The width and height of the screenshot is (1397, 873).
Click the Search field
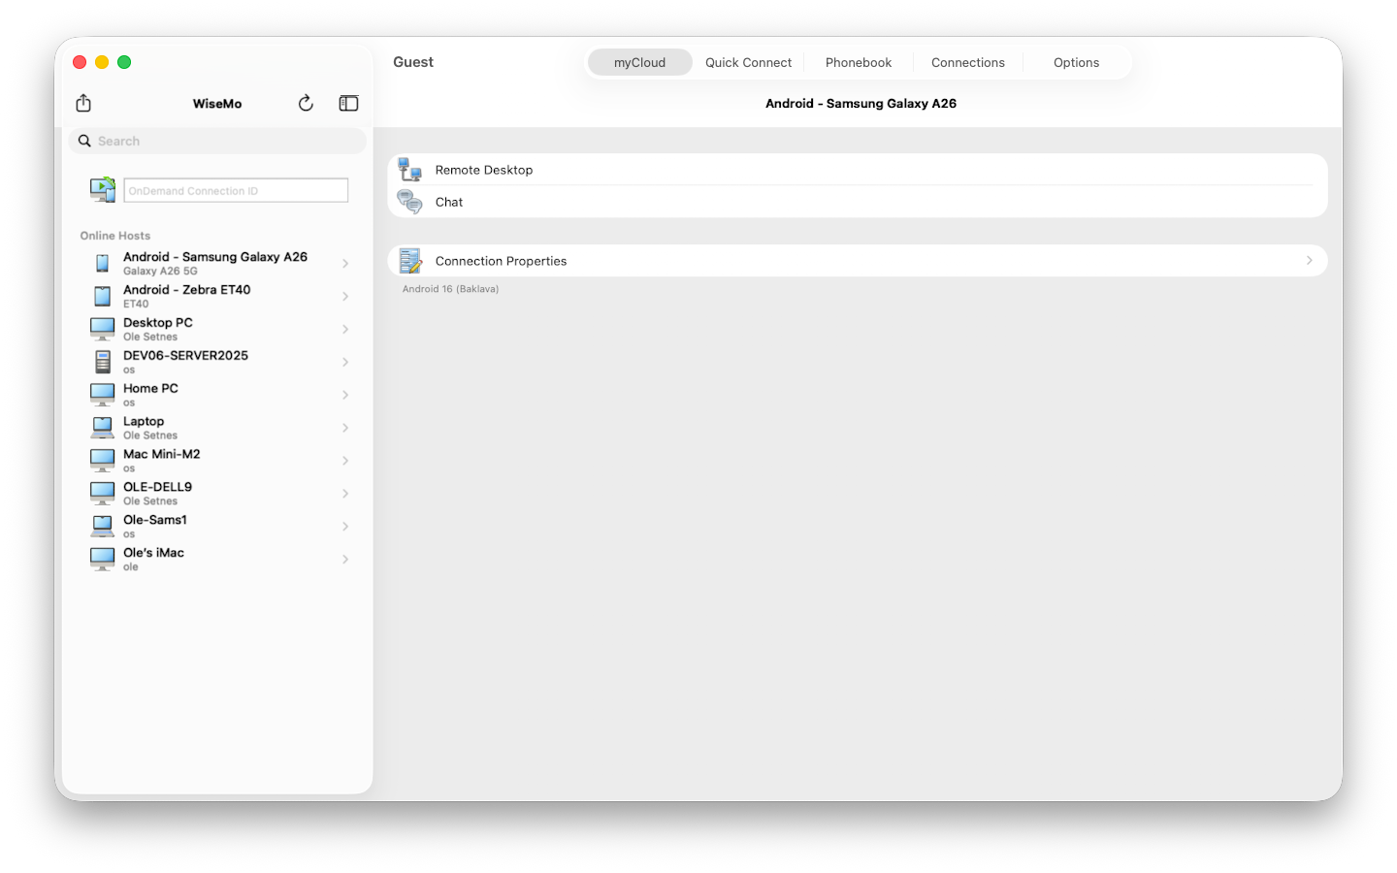point(217,141)
